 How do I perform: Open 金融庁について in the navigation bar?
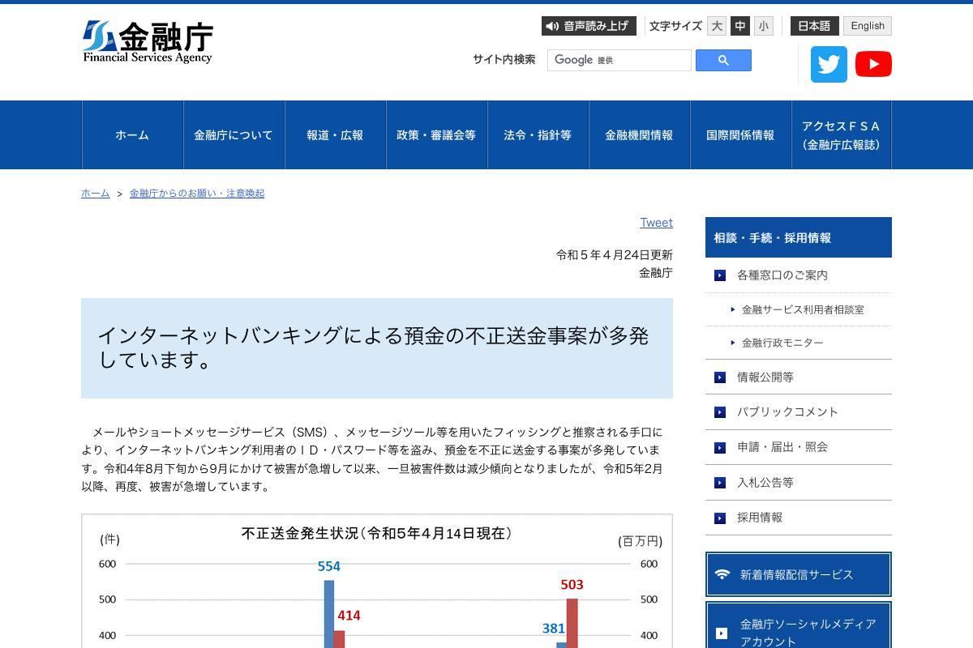click(x=234, y=135)
